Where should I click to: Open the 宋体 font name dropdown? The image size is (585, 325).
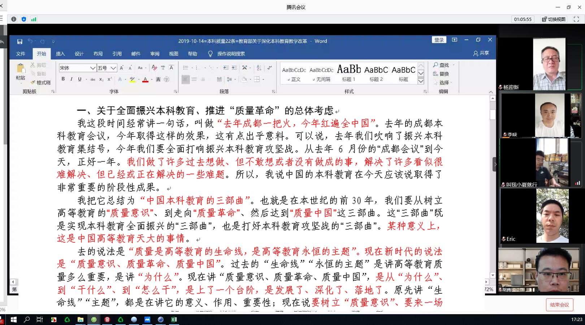pos(93,68)
